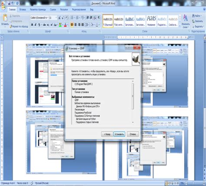Open the Find (Найти) dropdown
206x186 pixels.
click(201, 16)
